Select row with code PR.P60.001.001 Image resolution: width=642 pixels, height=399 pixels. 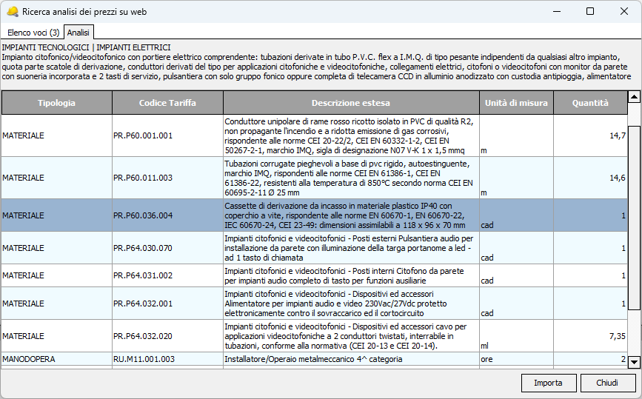click(x=167, y=135)
